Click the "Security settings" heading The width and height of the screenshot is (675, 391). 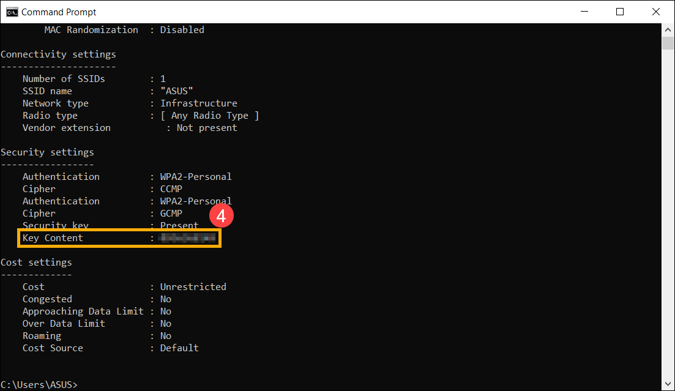tap(47, 152)
